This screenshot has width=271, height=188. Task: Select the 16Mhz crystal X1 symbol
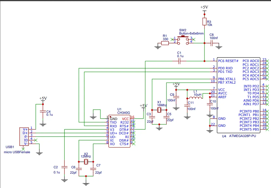159,110
